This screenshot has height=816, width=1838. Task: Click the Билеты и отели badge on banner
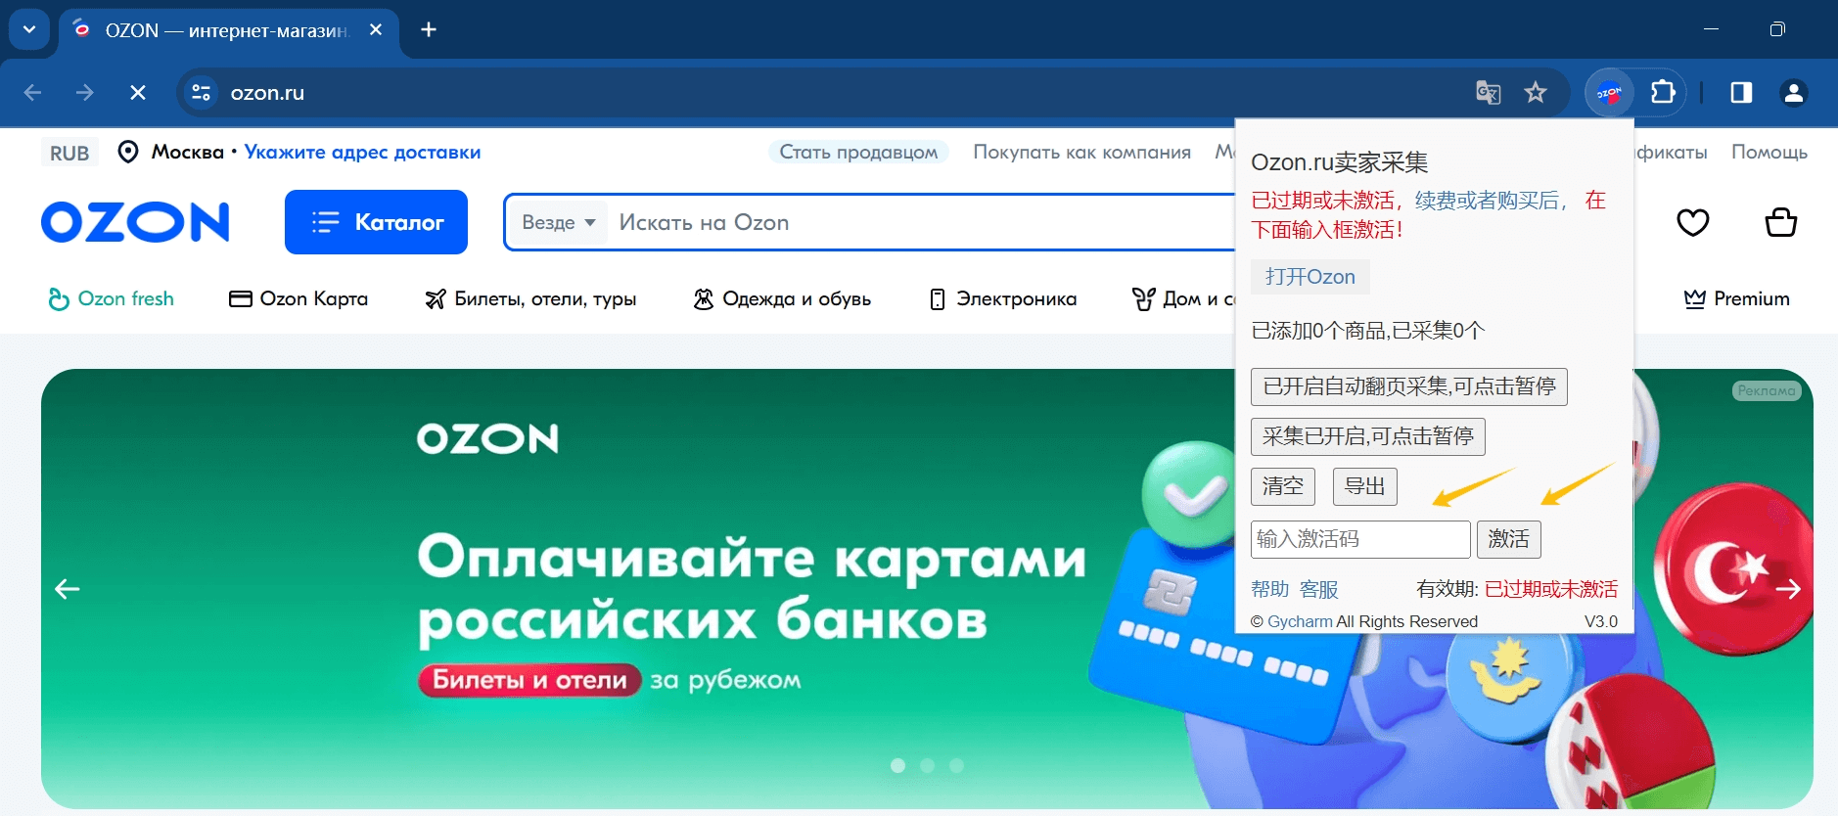point(529,680)
